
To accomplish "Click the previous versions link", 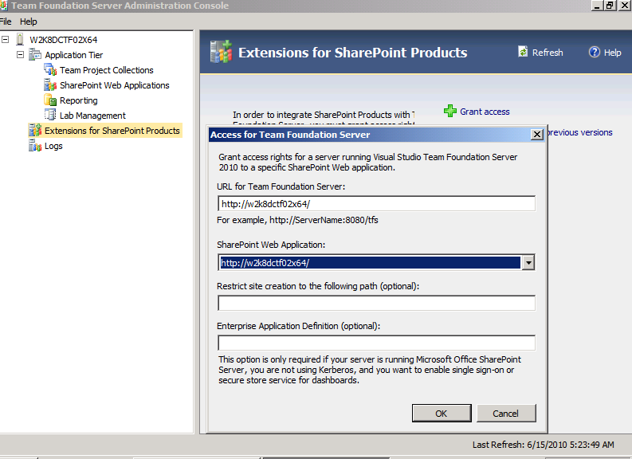I will tap(579, 132).
